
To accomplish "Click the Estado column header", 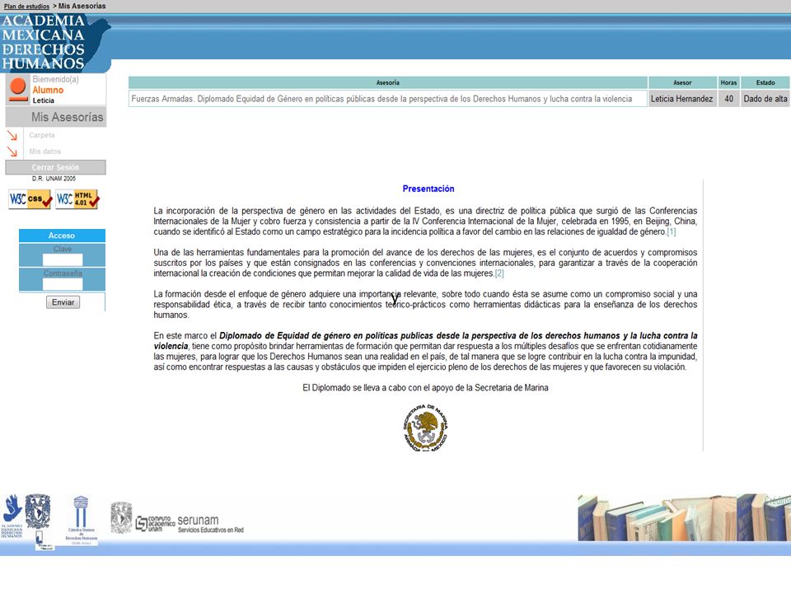I will click(x=765, y=82).
